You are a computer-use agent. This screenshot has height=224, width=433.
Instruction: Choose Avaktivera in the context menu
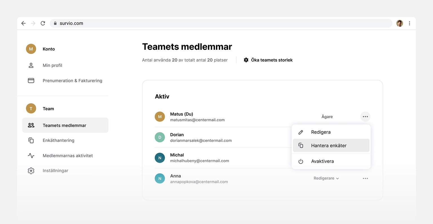pyautogui.click(x=322, y=161)
